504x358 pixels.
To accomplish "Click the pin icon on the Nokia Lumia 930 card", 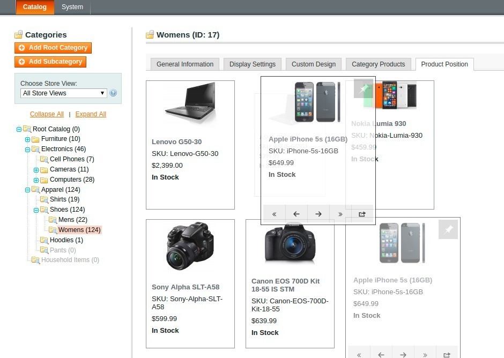I will point(363,88).
